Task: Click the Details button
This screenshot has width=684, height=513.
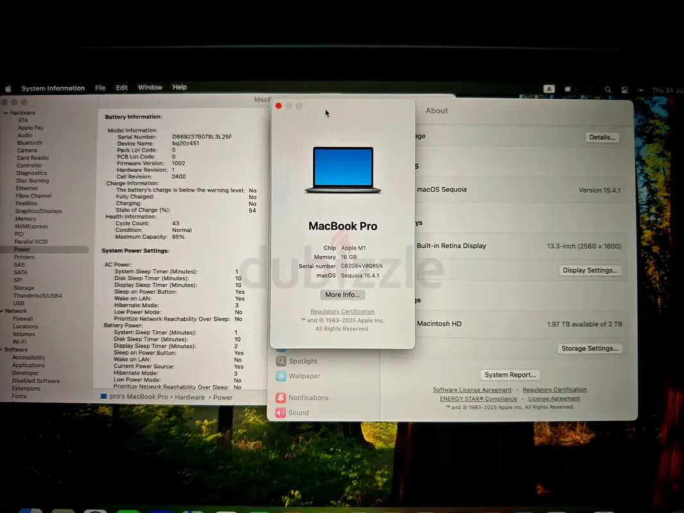Action: pos(601,137)
